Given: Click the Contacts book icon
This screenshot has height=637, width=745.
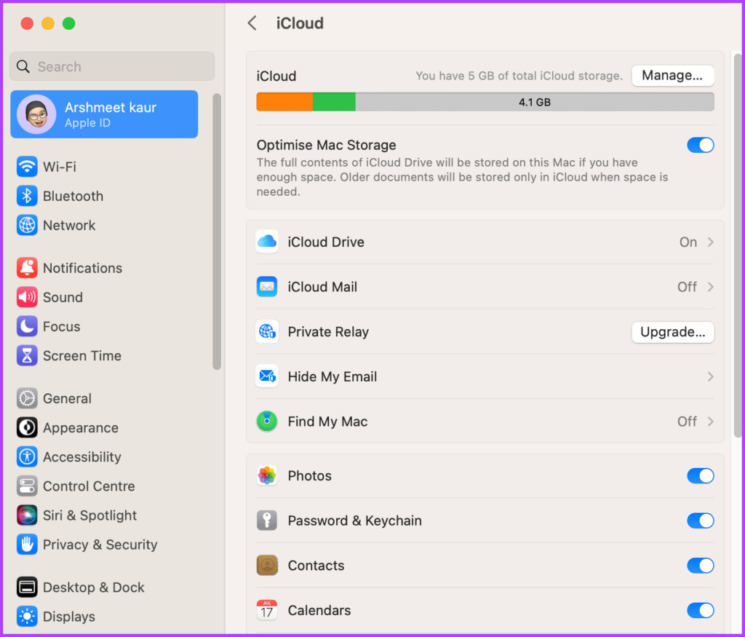Looking at the screenshot, I should click(x=267, y=565).
